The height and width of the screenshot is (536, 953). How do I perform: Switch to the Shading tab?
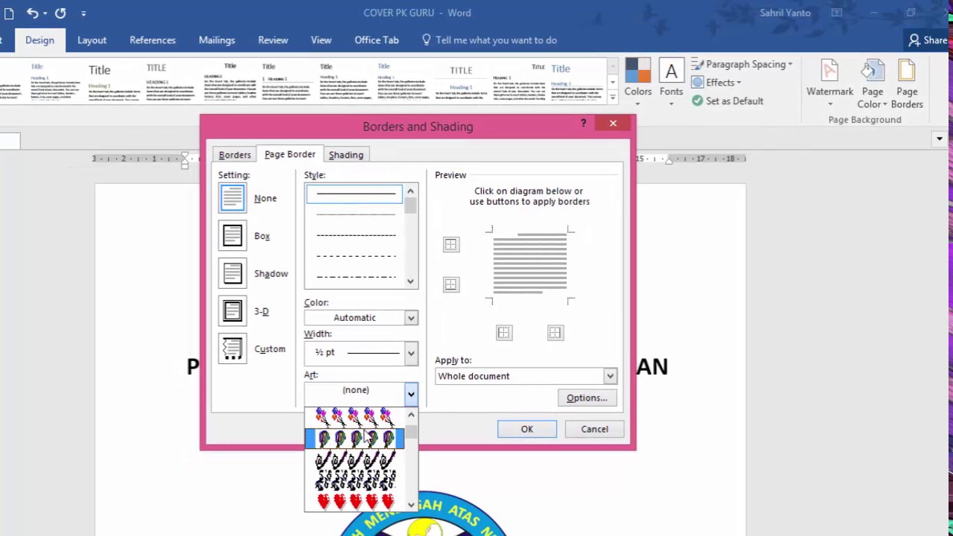(346, 155)
